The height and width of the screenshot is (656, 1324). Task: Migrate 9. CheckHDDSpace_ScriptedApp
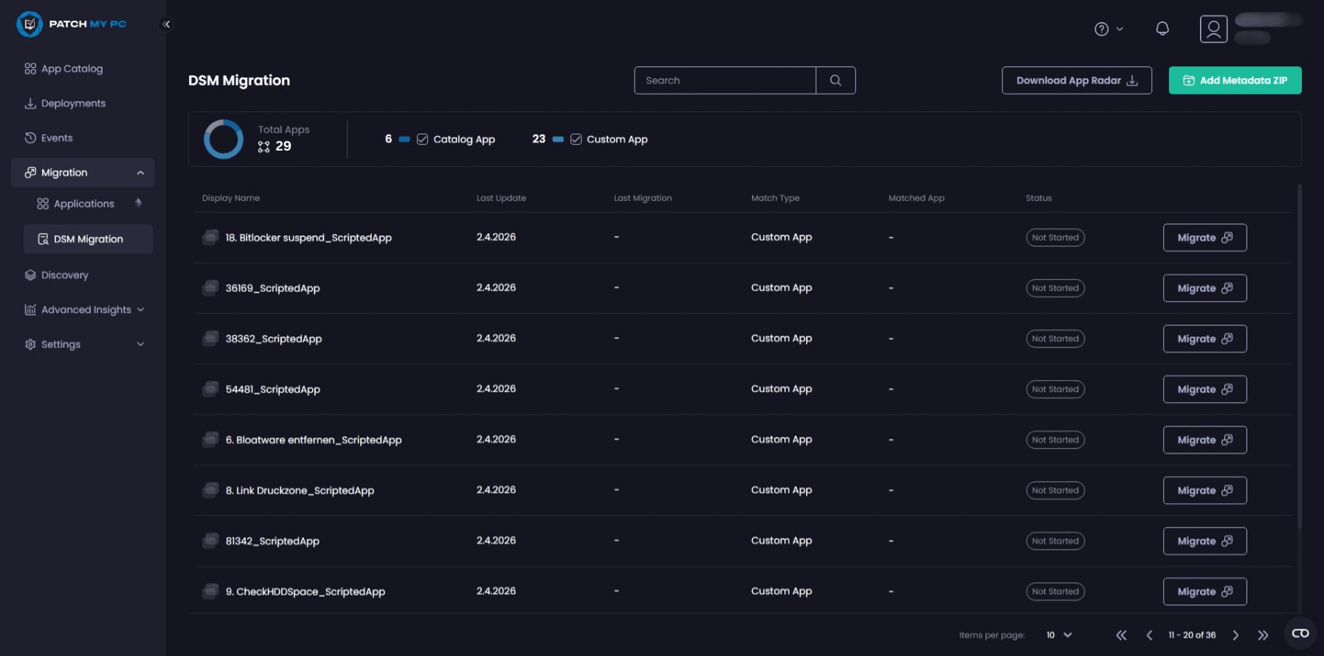coord(1204,591)
